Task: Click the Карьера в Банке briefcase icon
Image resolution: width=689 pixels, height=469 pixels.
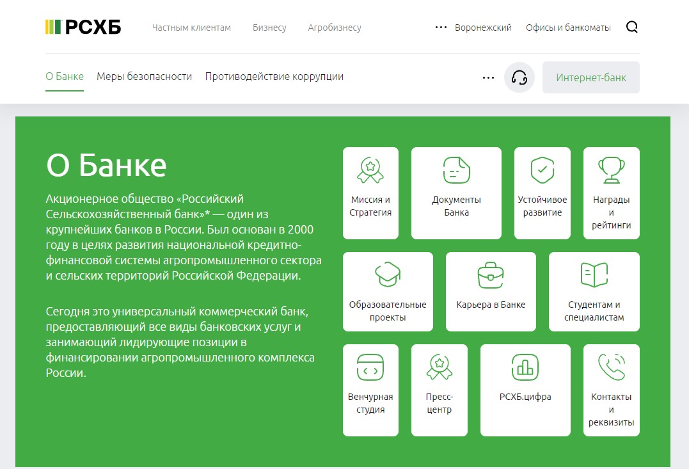Action: click(x=491, y=275)
